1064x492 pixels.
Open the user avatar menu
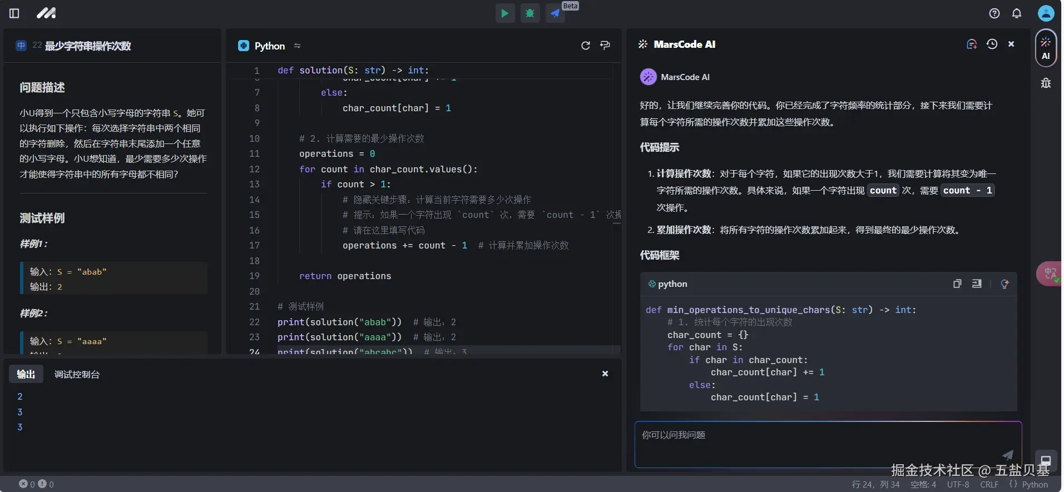[1046, 13]
